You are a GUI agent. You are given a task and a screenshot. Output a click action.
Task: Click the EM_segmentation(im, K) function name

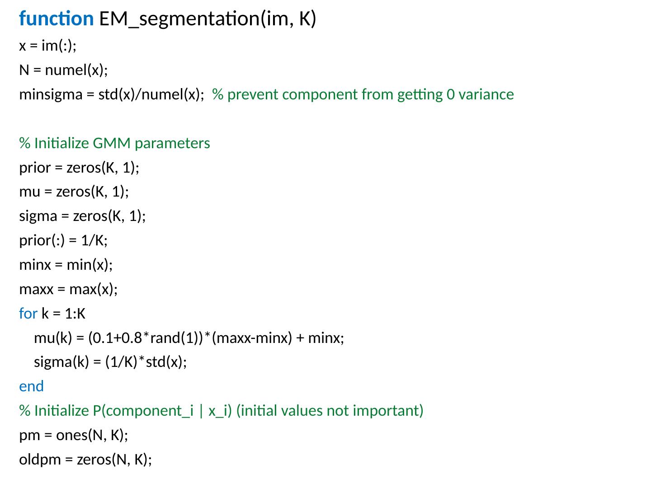click(207, 19)
